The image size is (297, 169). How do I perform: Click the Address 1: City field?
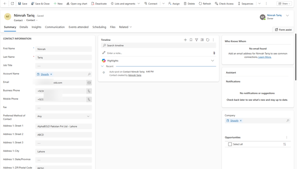(63, 152)
